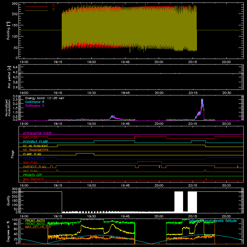This screenshot has width=247, height=247.
Task: Click the 4.2 tick label on roll period axis
Action: point(15,72)
